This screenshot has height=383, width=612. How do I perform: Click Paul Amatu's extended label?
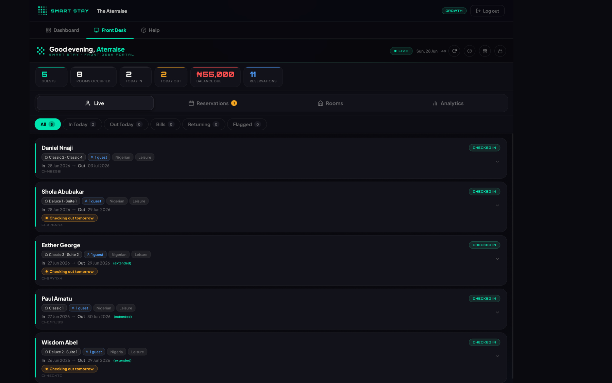pyautogui.click(x=123, y=317)
